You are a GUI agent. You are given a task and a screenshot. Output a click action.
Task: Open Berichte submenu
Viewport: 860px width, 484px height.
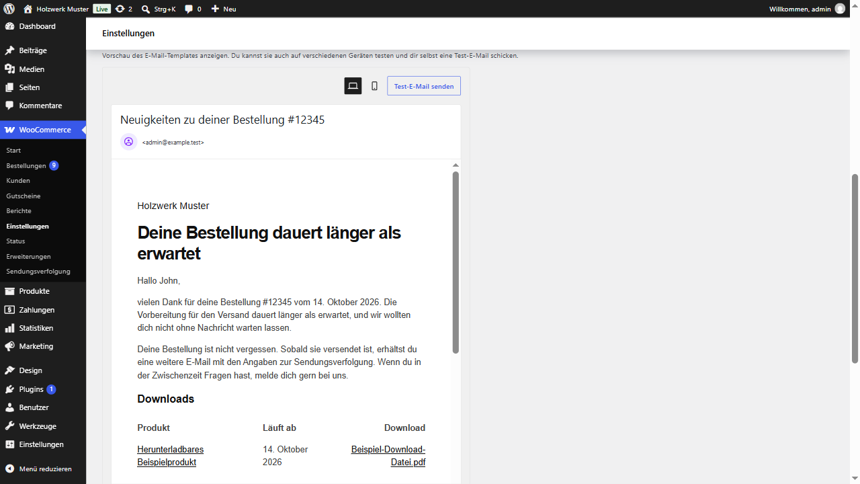(43, 210)
